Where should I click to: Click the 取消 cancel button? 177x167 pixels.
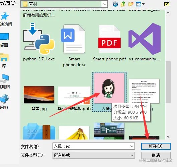[156, 155]
